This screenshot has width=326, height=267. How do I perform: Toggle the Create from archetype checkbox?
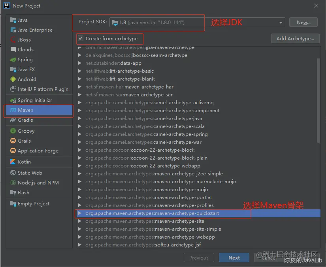[x=81, y=38]
